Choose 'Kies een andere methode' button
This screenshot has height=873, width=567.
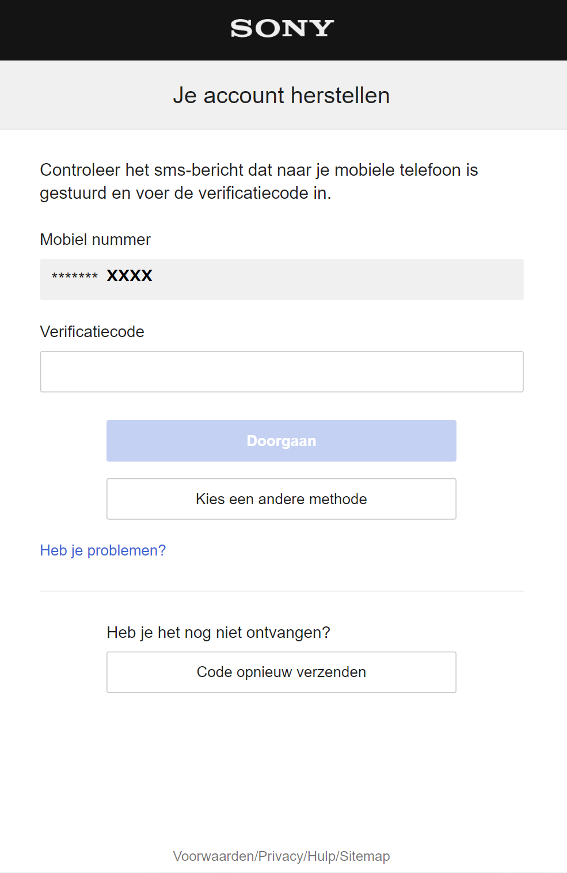(x=281, y=499)
